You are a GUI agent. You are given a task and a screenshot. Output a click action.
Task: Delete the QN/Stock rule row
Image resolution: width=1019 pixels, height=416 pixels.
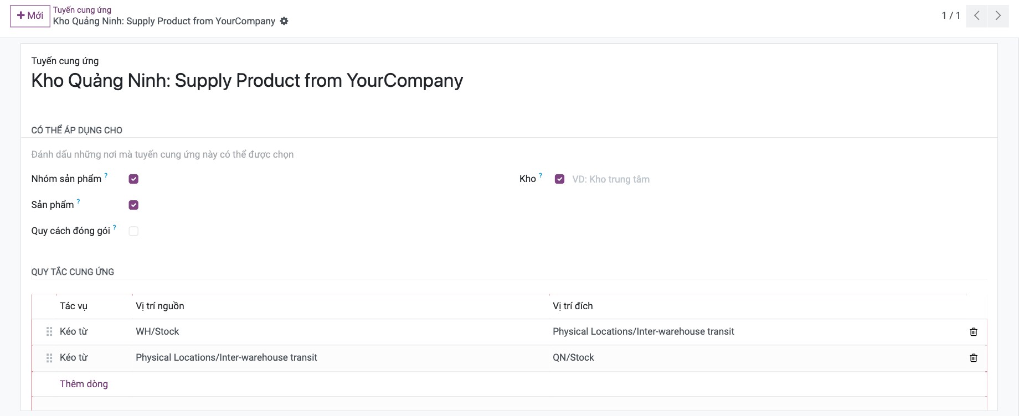click(974, 358)
